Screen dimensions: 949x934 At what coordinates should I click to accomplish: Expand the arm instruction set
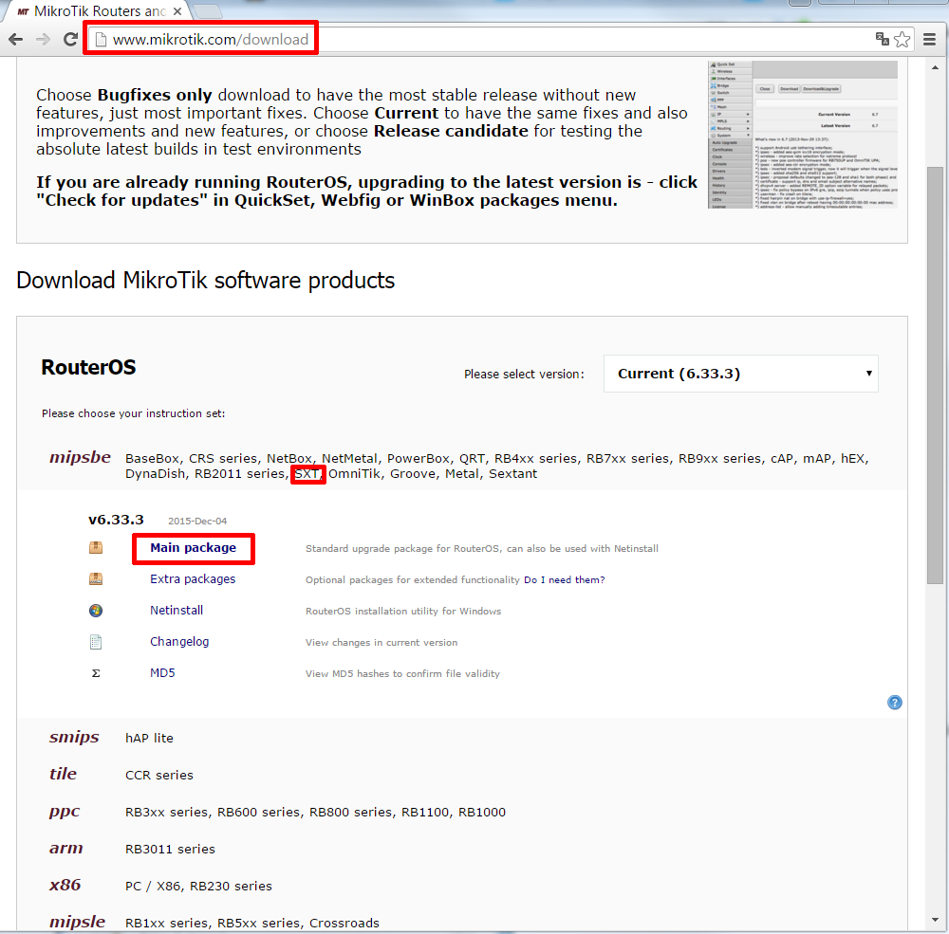(66, 849)
